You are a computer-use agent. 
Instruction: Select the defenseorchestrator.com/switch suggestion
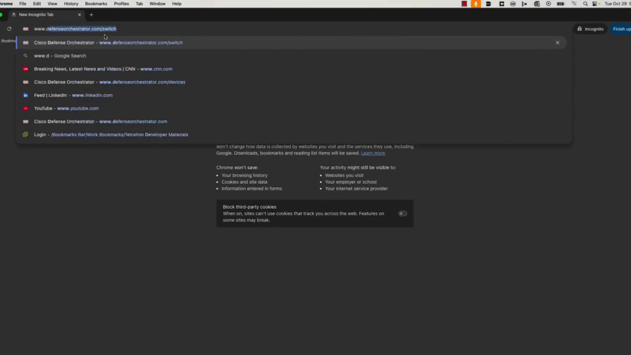tap(291, 43)
